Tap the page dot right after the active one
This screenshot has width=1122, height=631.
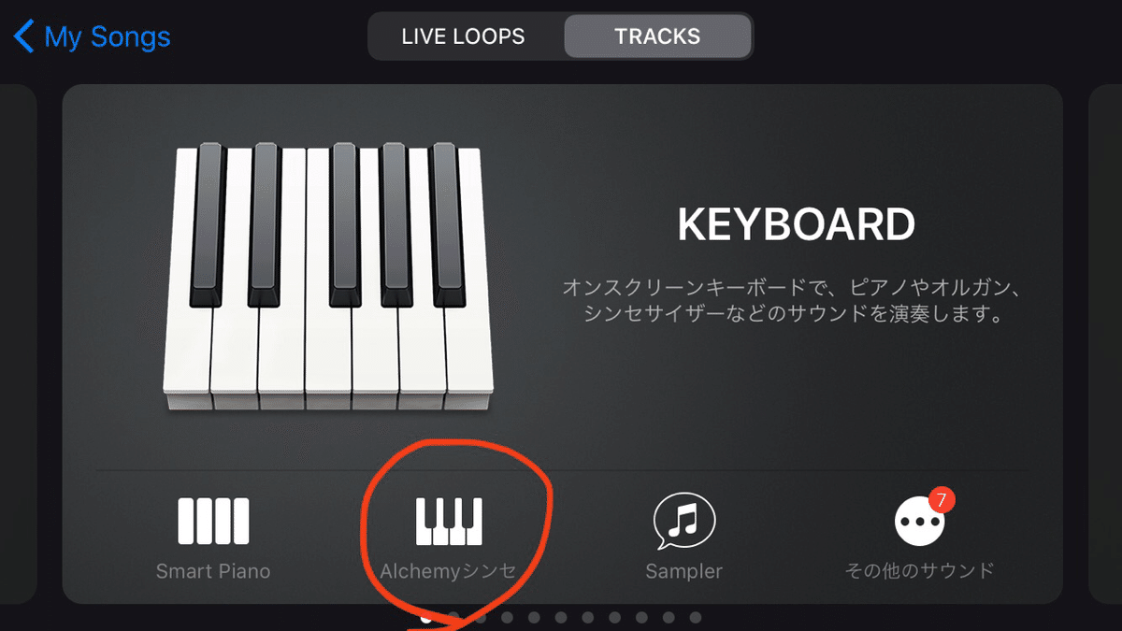tap(453, 618)
